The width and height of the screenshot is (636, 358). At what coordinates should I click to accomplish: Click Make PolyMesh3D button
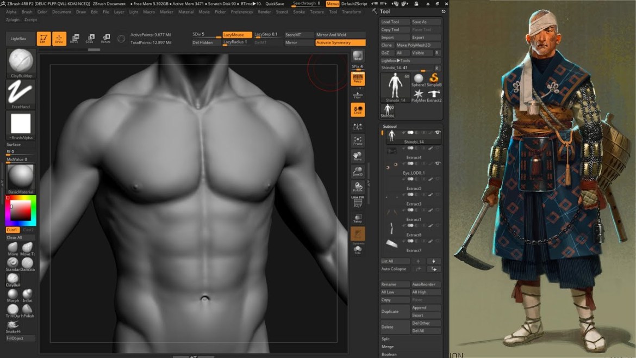point(418,45)
